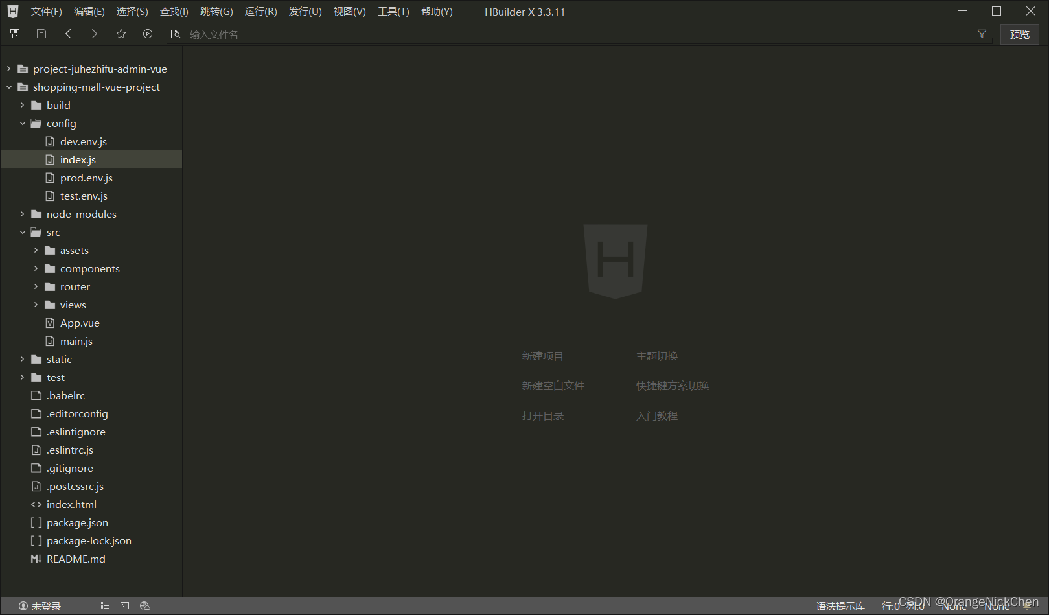Click the outline list icon in status bar
Image resolution: width=1049 pixels, height=615 pixels.
tap(105, 606)
